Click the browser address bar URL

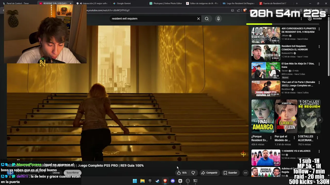[108, 10]
